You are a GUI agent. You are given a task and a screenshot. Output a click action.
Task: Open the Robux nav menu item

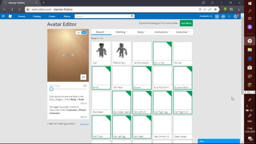point(67,16)
